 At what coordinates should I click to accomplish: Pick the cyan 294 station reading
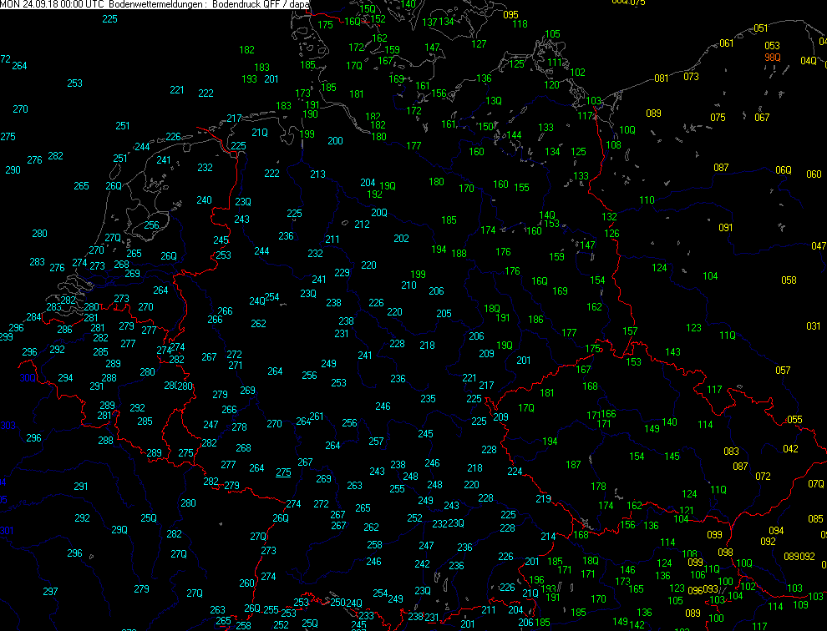point(65,378)
